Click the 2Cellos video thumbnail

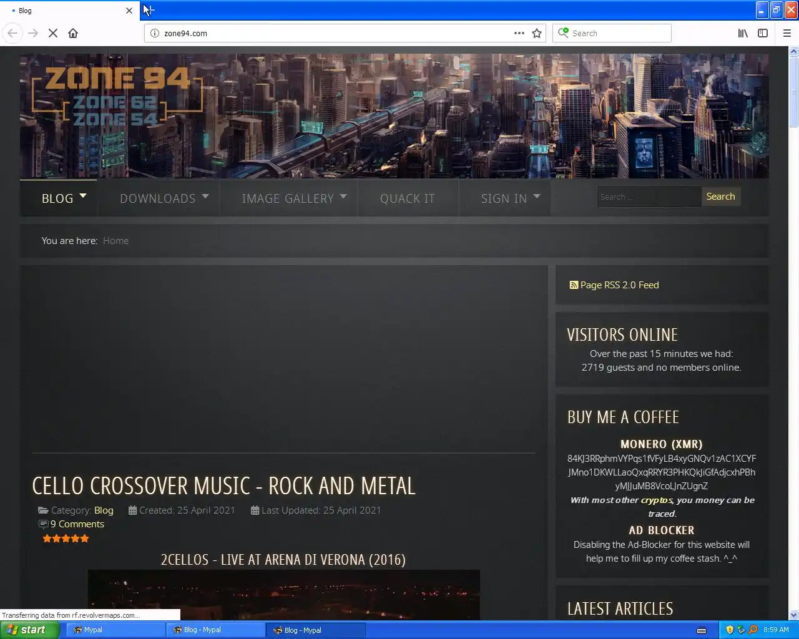(284, 595)
